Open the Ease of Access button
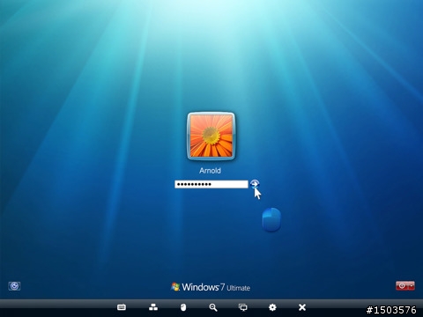Image resolution: width=423 pixels, height=317 pixels. pyautogui.click(x=14, y=286)
